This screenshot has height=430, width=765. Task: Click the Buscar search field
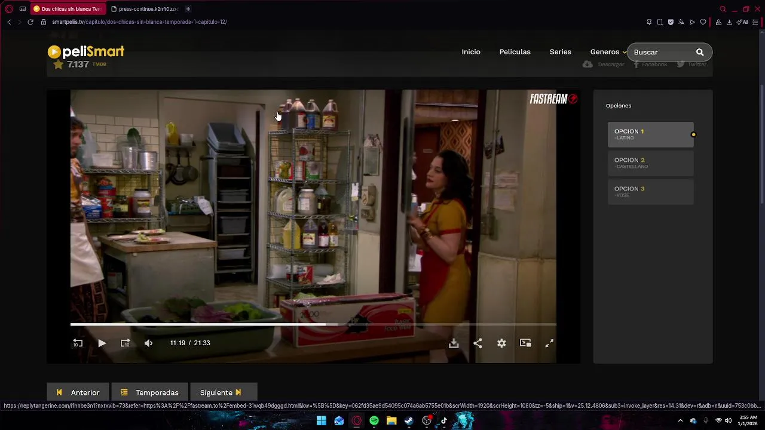coord(660,52)
